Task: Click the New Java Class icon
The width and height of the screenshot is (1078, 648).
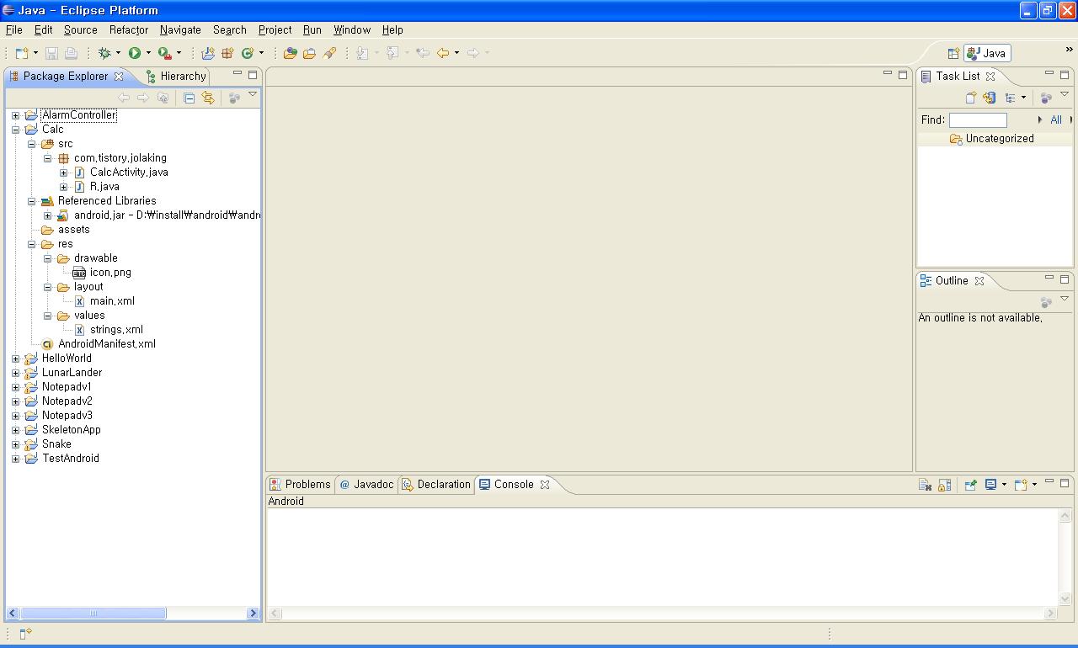Action: [248, 53]
